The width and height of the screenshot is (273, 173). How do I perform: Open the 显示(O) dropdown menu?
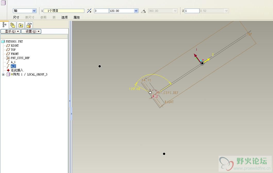click(x=11, y=31)
